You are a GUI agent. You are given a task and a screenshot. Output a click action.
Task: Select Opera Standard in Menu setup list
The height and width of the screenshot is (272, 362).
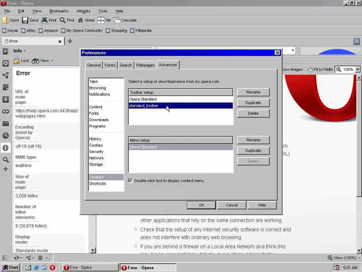(x=181, y=147)
